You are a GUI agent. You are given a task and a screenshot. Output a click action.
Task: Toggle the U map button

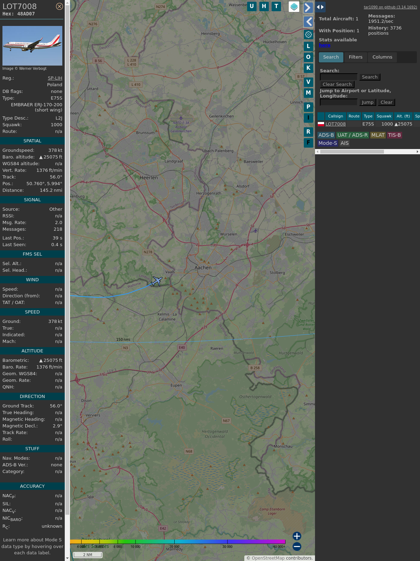coord(252,6)
